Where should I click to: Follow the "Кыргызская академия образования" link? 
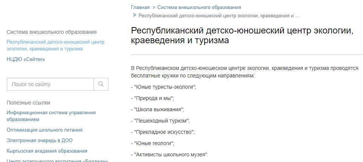[x=47, y=151]
